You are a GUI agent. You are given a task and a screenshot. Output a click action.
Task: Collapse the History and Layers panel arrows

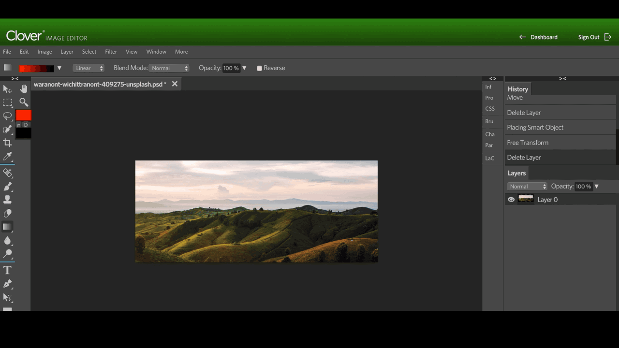[x=562, y=79]
